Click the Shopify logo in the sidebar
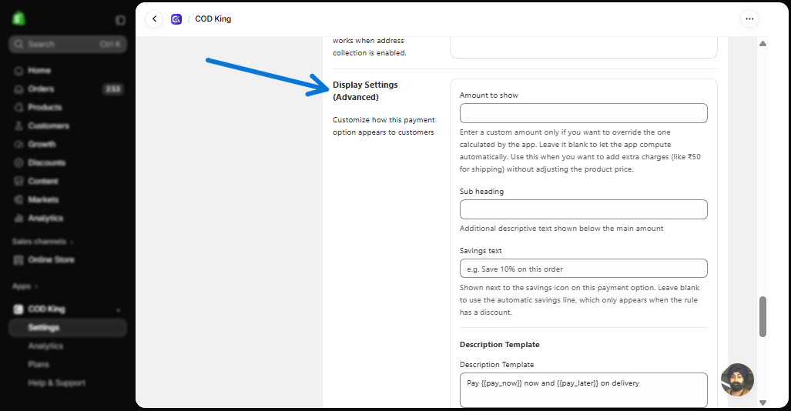 click(18, 19)
